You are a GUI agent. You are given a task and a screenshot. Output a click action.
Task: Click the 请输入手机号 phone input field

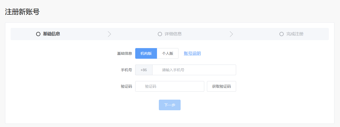[x=194, y=70]
